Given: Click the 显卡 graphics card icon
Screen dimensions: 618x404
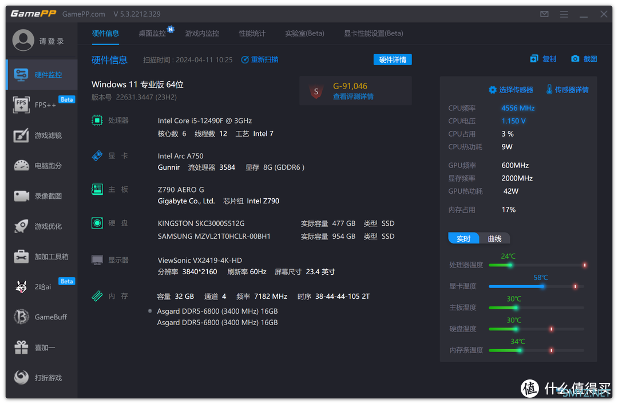Looking at the screenshot, I should [x=97, y=155].
